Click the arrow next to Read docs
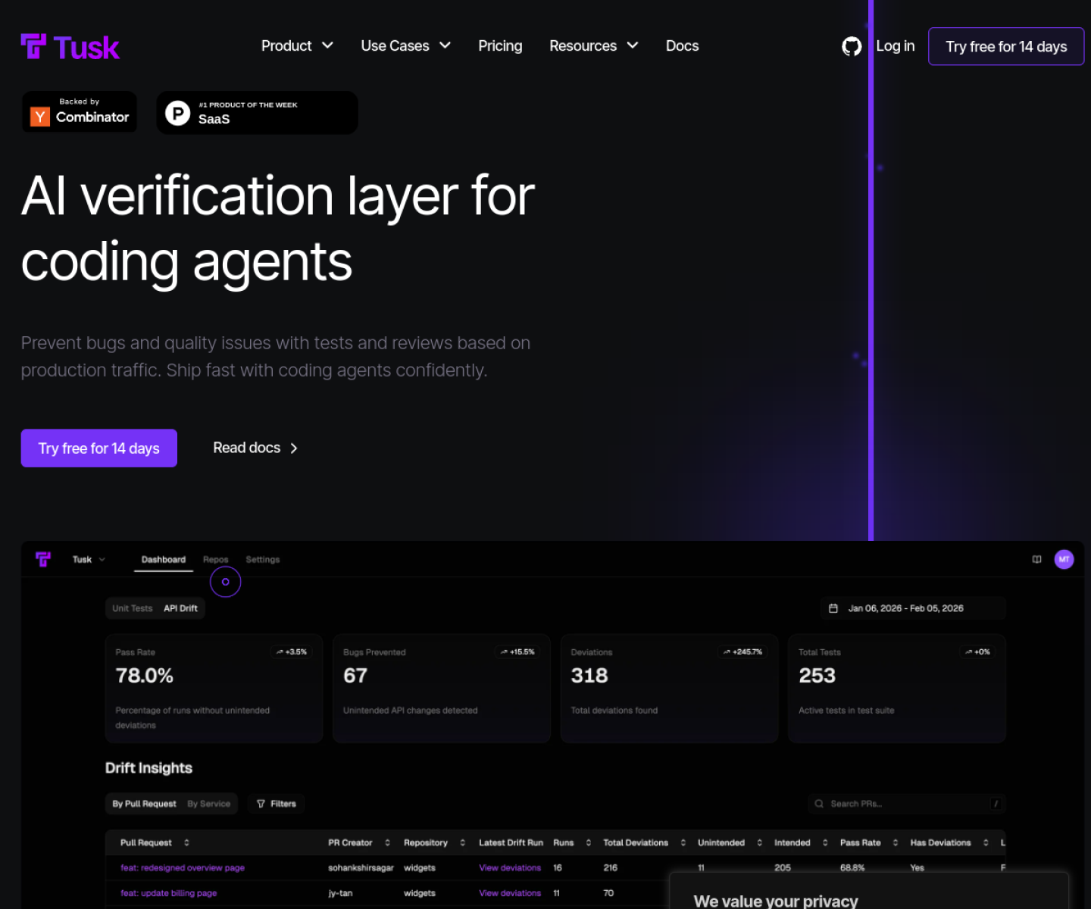 pyautogui.click(x=294, y=448)
